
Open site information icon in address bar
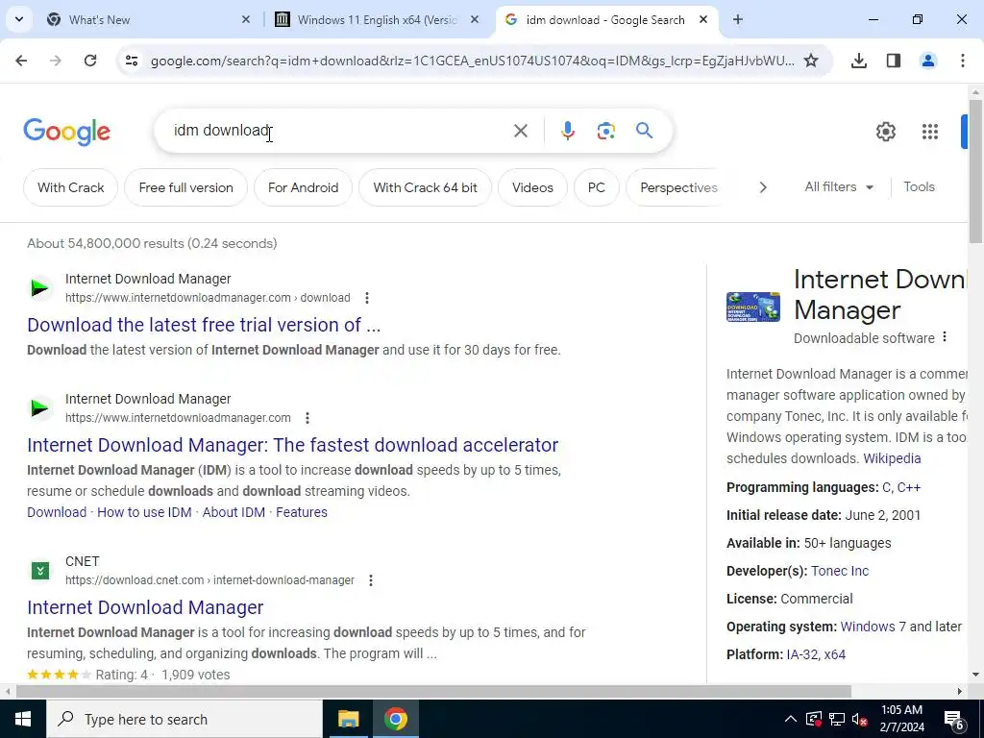point(131,61)
